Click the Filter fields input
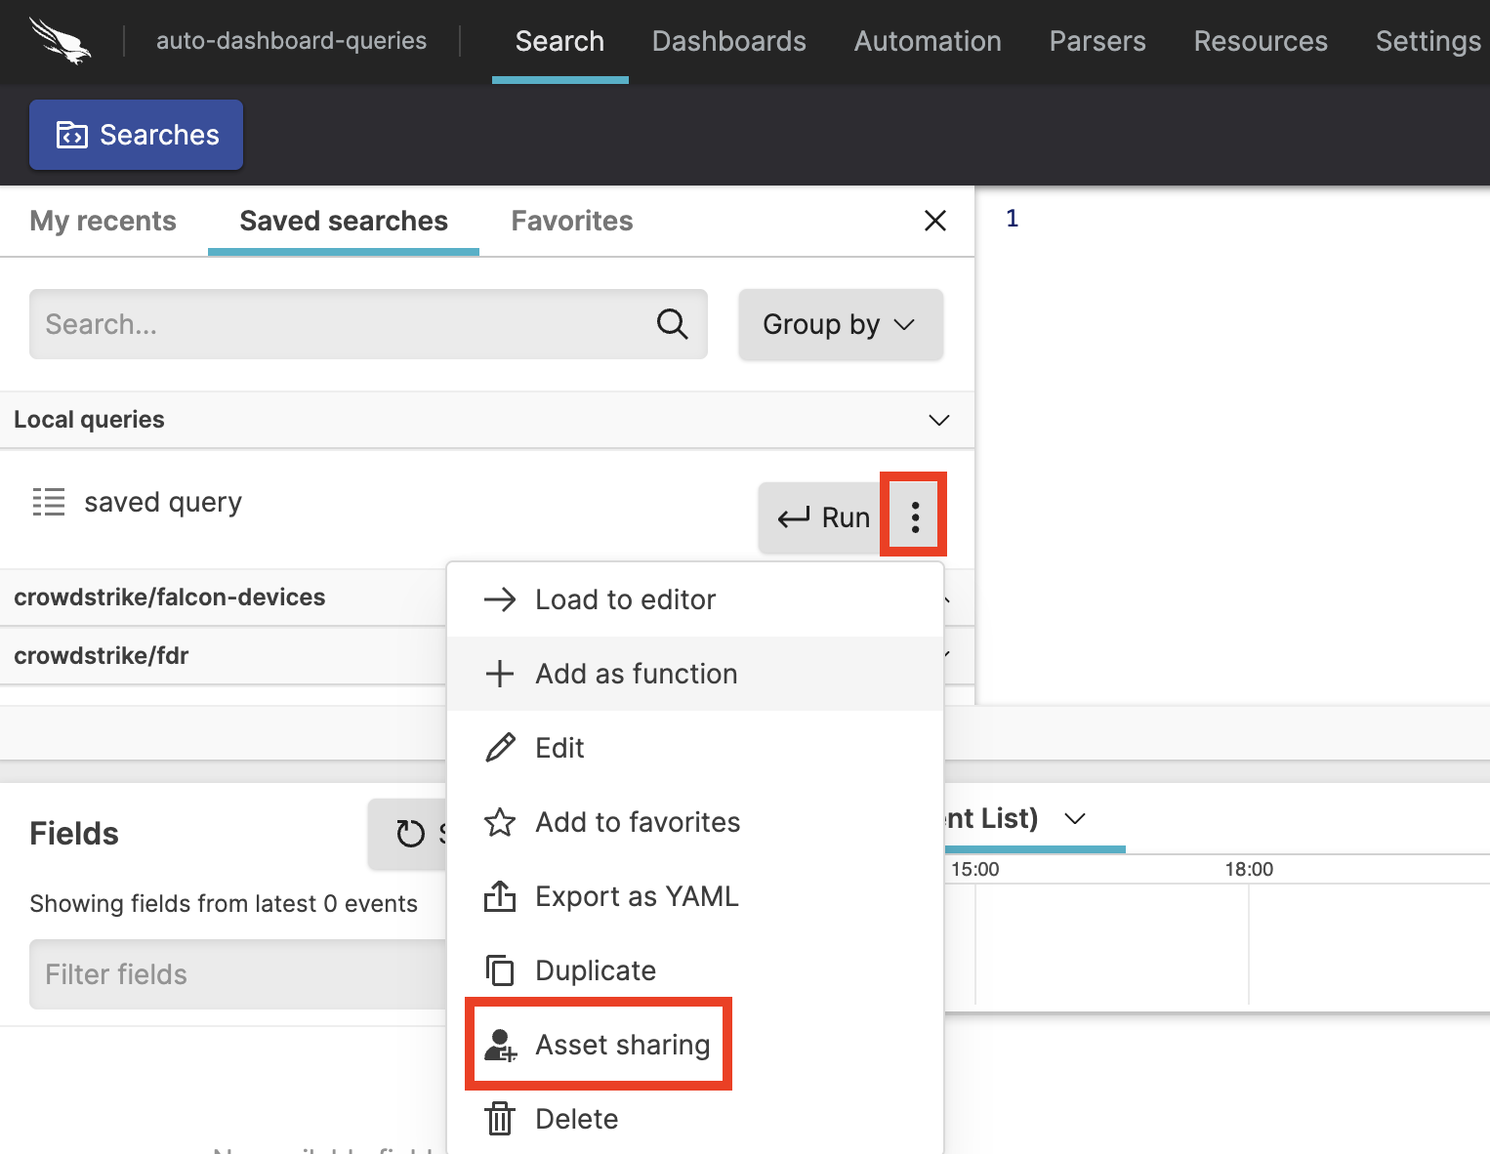This screenshot has width=1490, height=1154. (234, 974)
